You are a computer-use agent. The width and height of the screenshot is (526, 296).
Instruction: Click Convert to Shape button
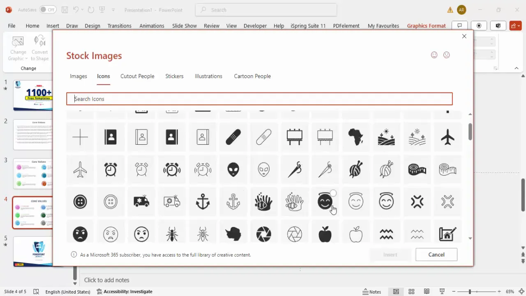(x=39, y=49)
